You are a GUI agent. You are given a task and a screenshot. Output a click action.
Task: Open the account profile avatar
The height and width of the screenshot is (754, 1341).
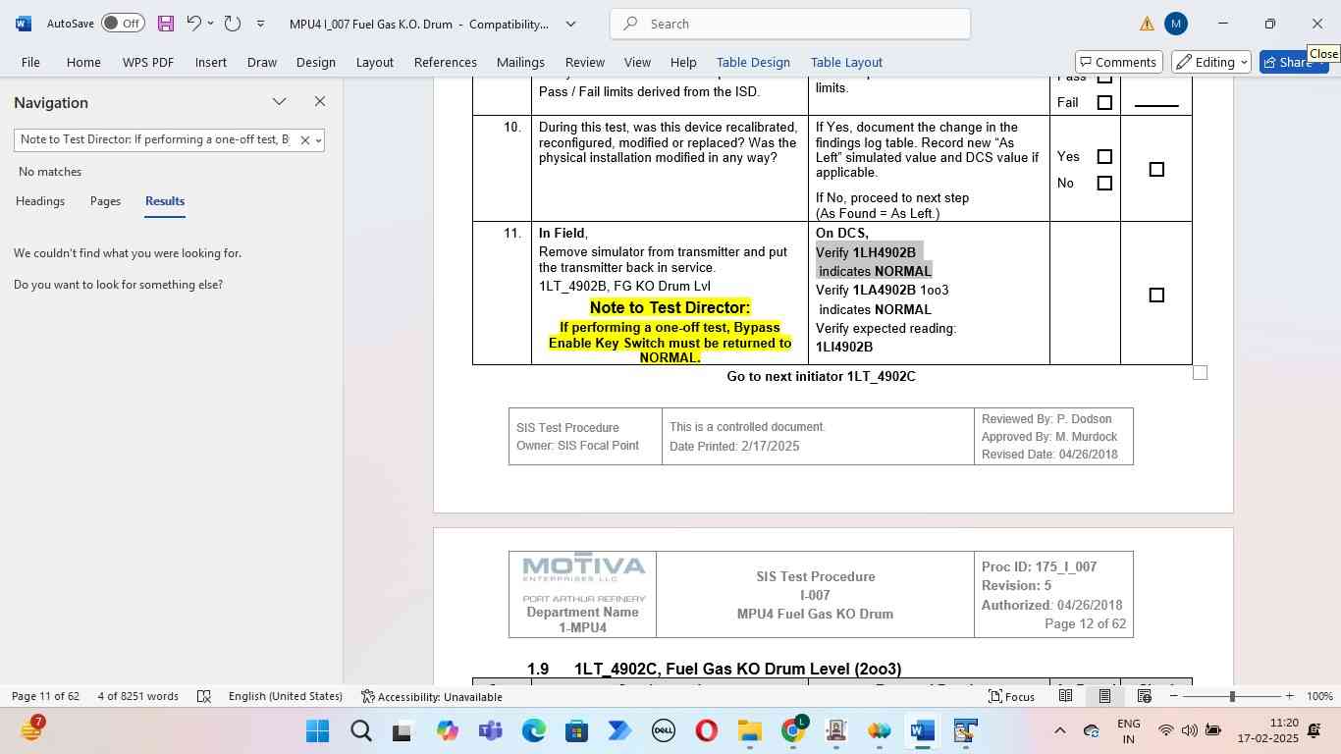point(1176,24)
